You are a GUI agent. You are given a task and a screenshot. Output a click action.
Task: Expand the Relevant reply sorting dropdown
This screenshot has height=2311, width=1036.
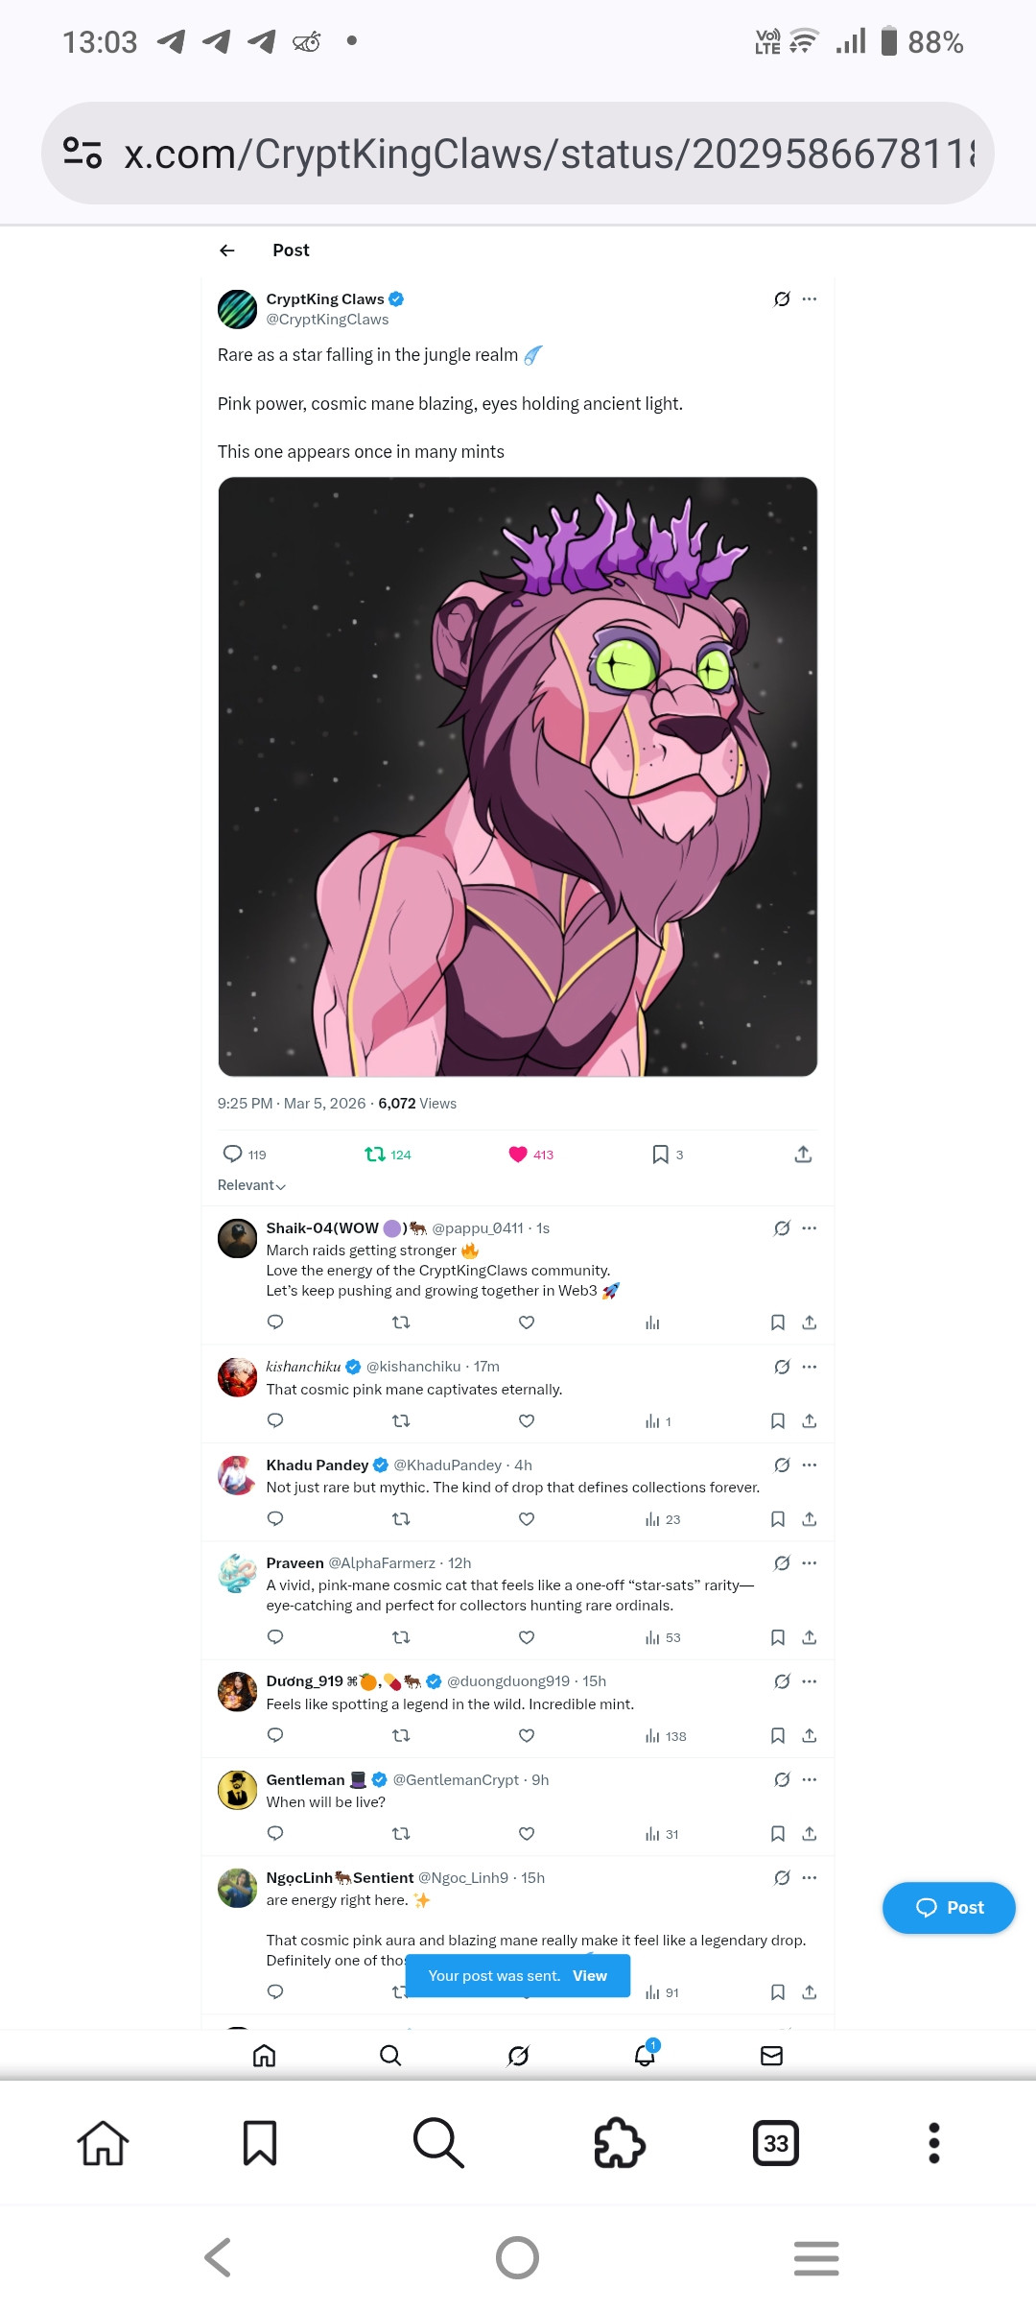click(251, 1185)
